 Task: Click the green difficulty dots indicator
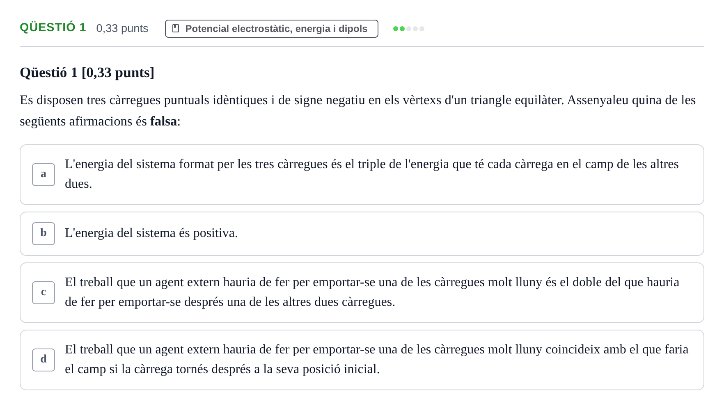408,29
